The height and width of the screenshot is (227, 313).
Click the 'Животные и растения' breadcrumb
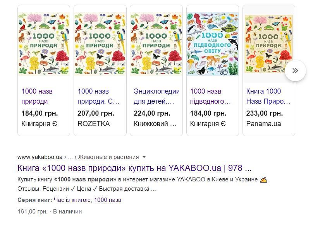pyautogui.click(x=108, y=157)
